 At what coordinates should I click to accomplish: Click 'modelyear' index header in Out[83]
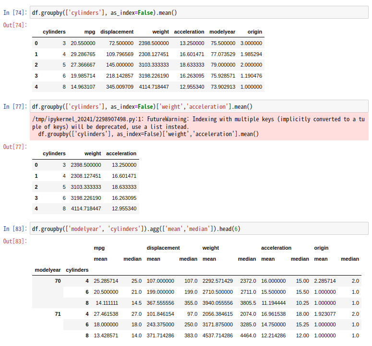48,270
